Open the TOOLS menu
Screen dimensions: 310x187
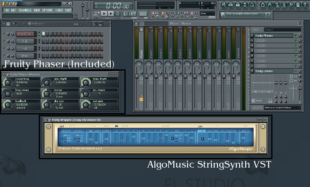pyautogui.click(x=59, y=10)
